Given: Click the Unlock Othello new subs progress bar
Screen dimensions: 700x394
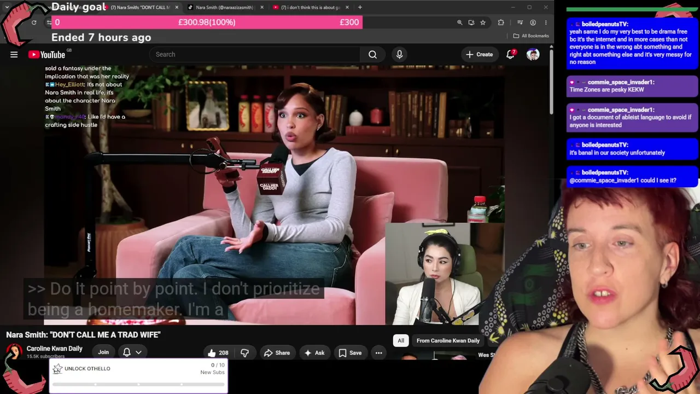Looking at the screenshot, I should (138, 385).
